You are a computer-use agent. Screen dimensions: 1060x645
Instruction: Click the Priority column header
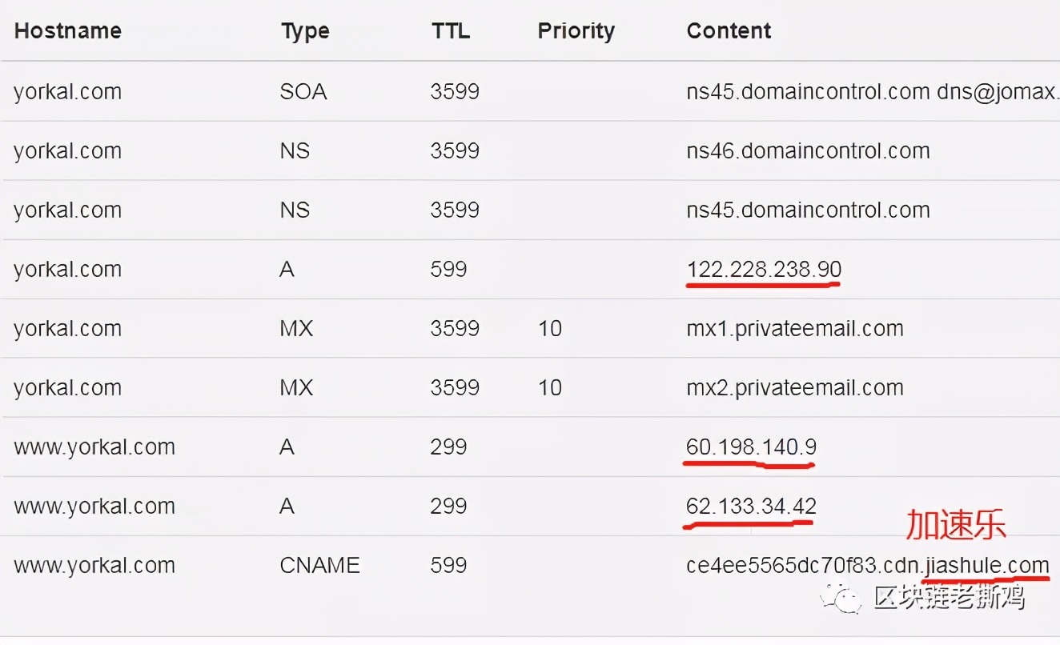pyautogui.click(x=576, y=31)
